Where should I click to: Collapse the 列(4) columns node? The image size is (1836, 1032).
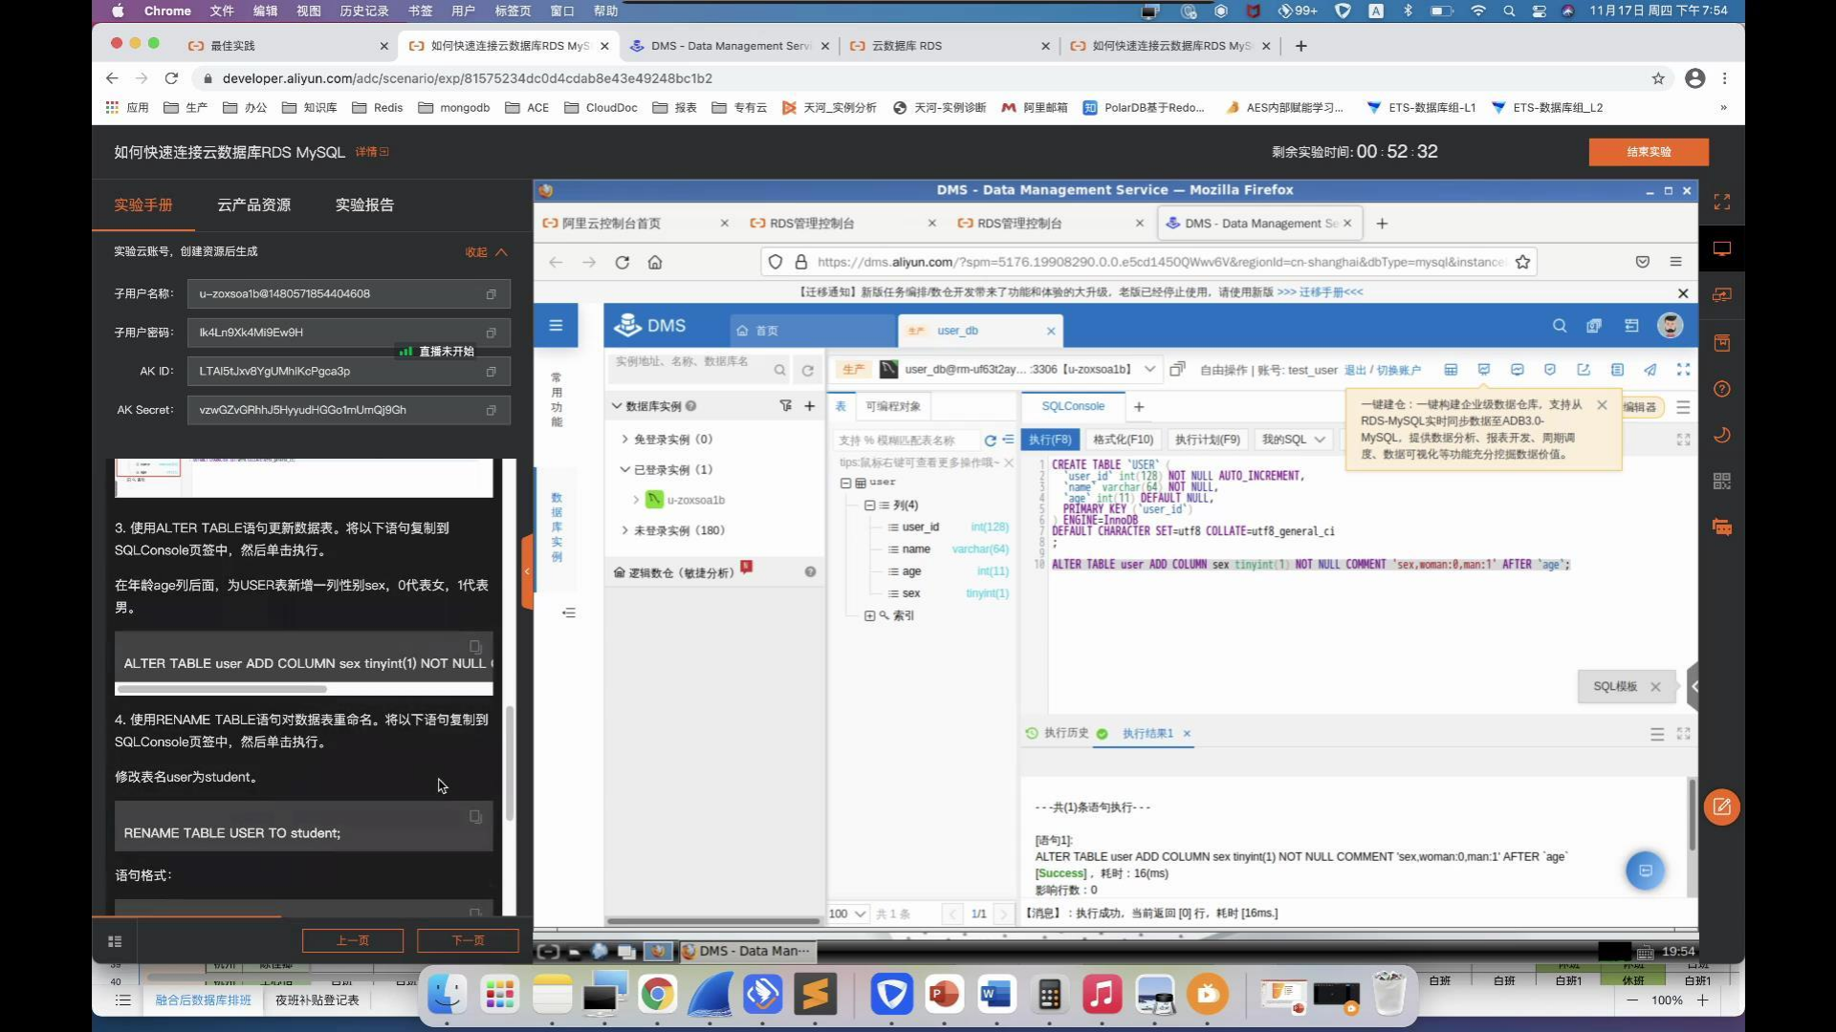coord(869,505)
